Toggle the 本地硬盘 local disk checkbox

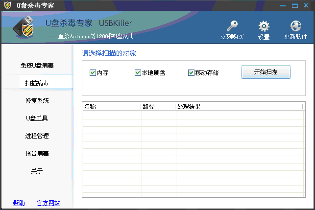138,73
